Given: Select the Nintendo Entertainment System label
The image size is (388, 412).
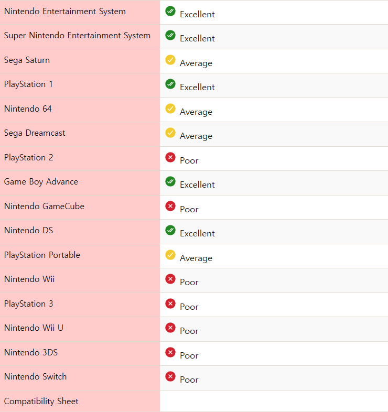Looking at the screenshot, I should pyautogui.click(x=65, y=12).
